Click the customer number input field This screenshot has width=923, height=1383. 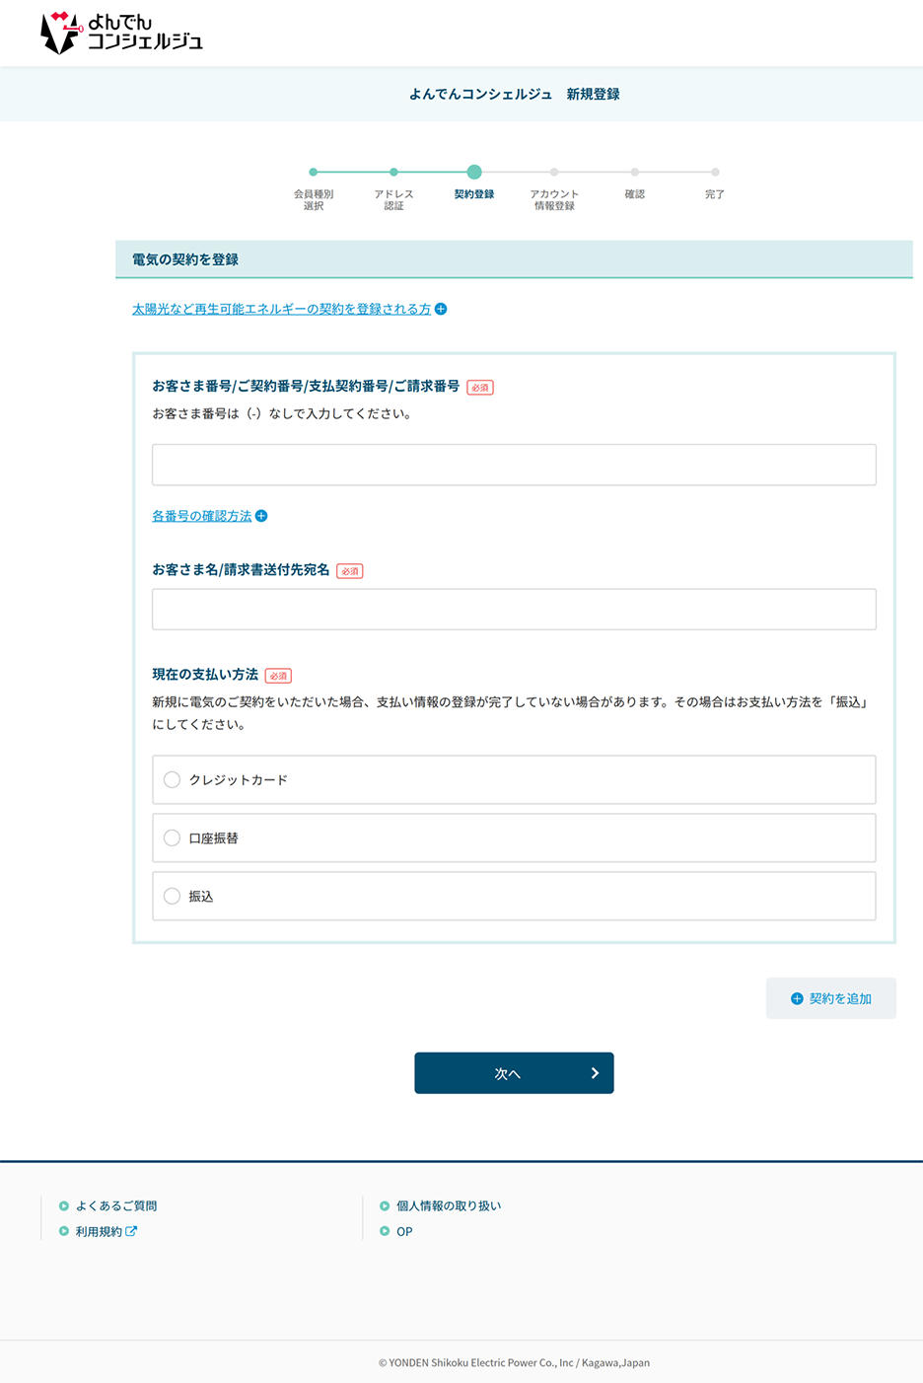(514, 464)
